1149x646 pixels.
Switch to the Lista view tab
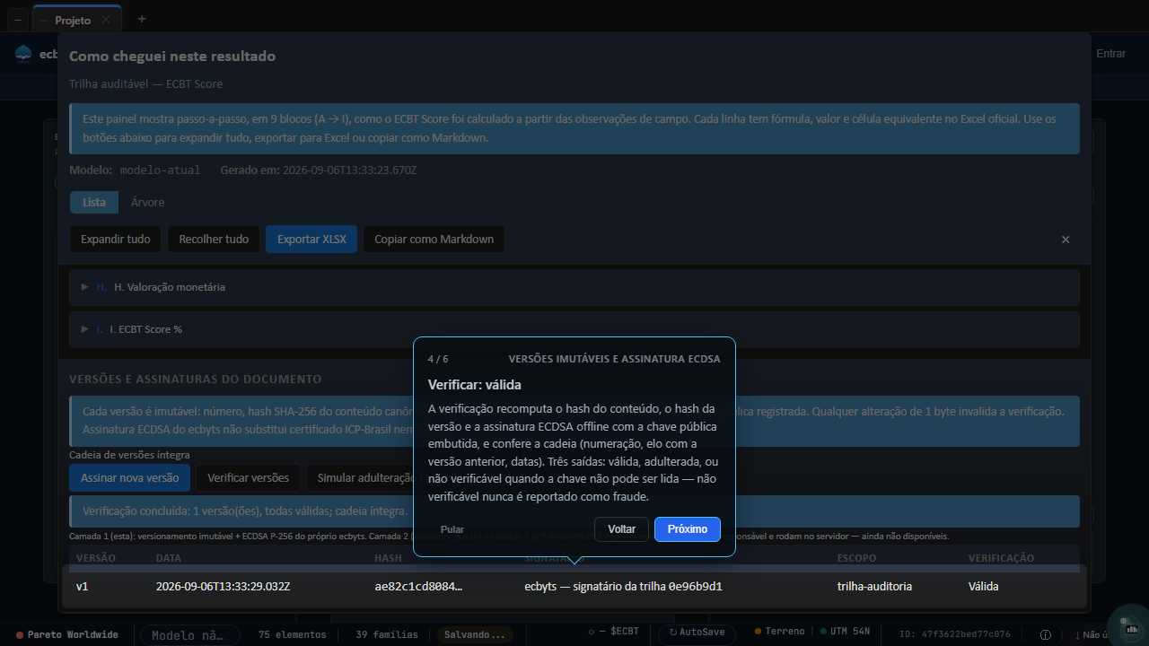94,203
